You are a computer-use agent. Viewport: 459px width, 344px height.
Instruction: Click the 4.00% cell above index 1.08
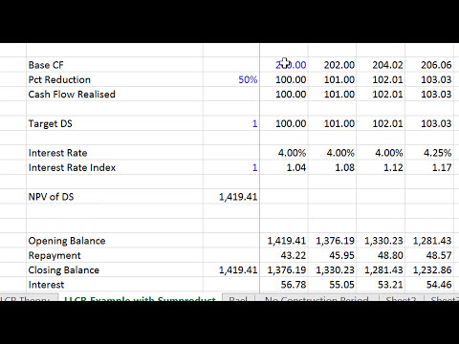pyautogui.click(x=332, y=153)
